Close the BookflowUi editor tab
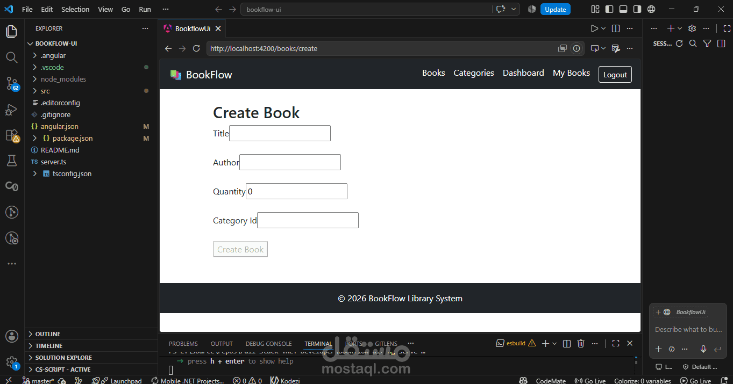This screenshot has height=384, width=733. [218, 29]
